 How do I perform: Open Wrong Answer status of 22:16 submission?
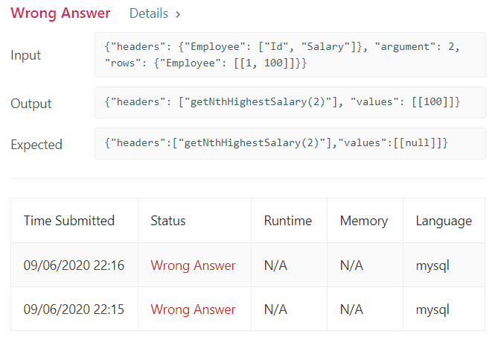(x=193, y=265)
